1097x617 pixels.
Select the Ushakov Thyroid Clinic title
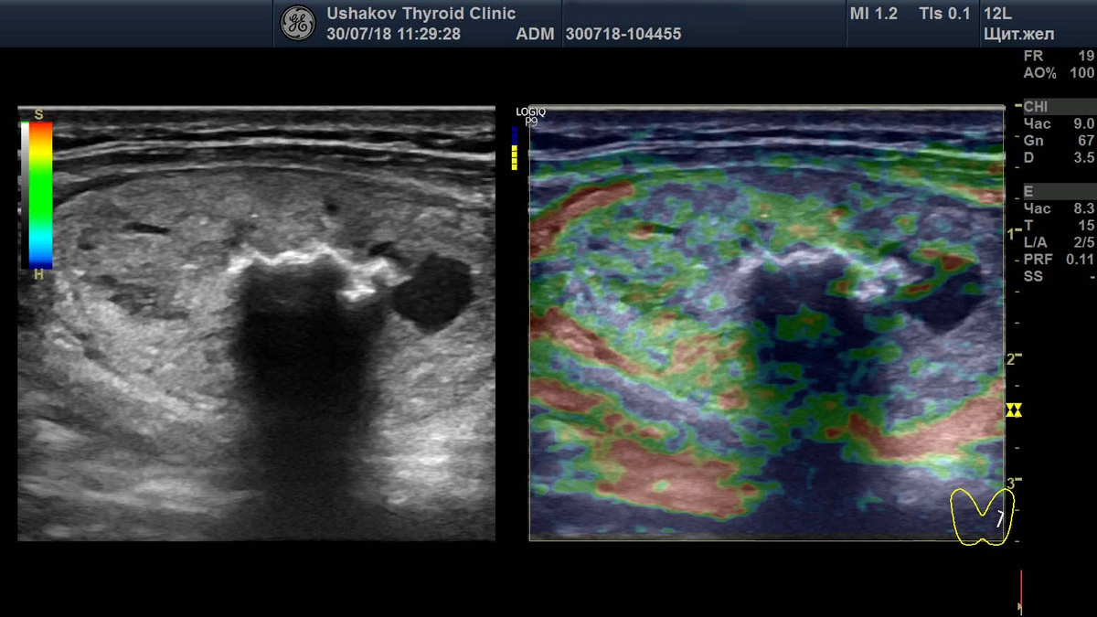(x=421, y=14)
